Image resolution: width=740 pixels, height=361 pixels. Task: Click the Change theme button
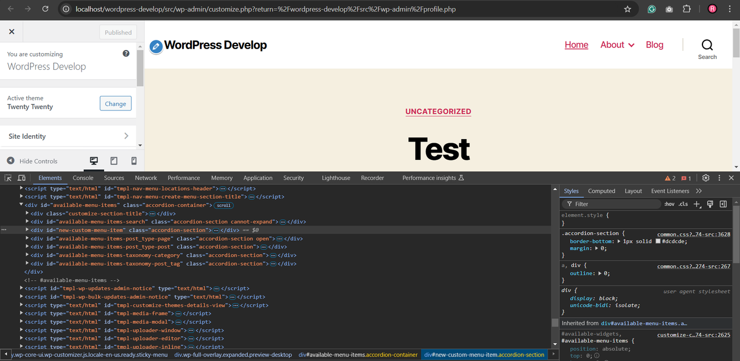coord(116,103)
